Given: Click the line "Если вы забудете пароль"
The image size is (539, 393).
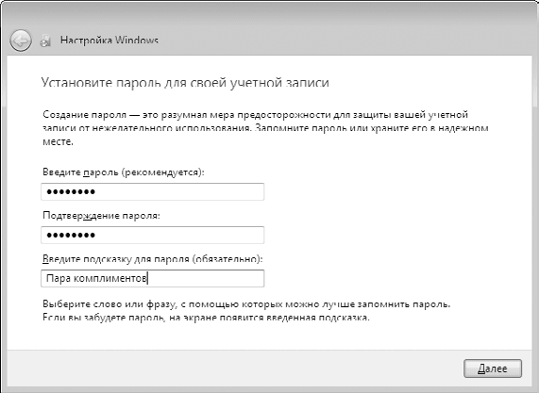Looking at the screenshot, I should [x=206, y=318].
